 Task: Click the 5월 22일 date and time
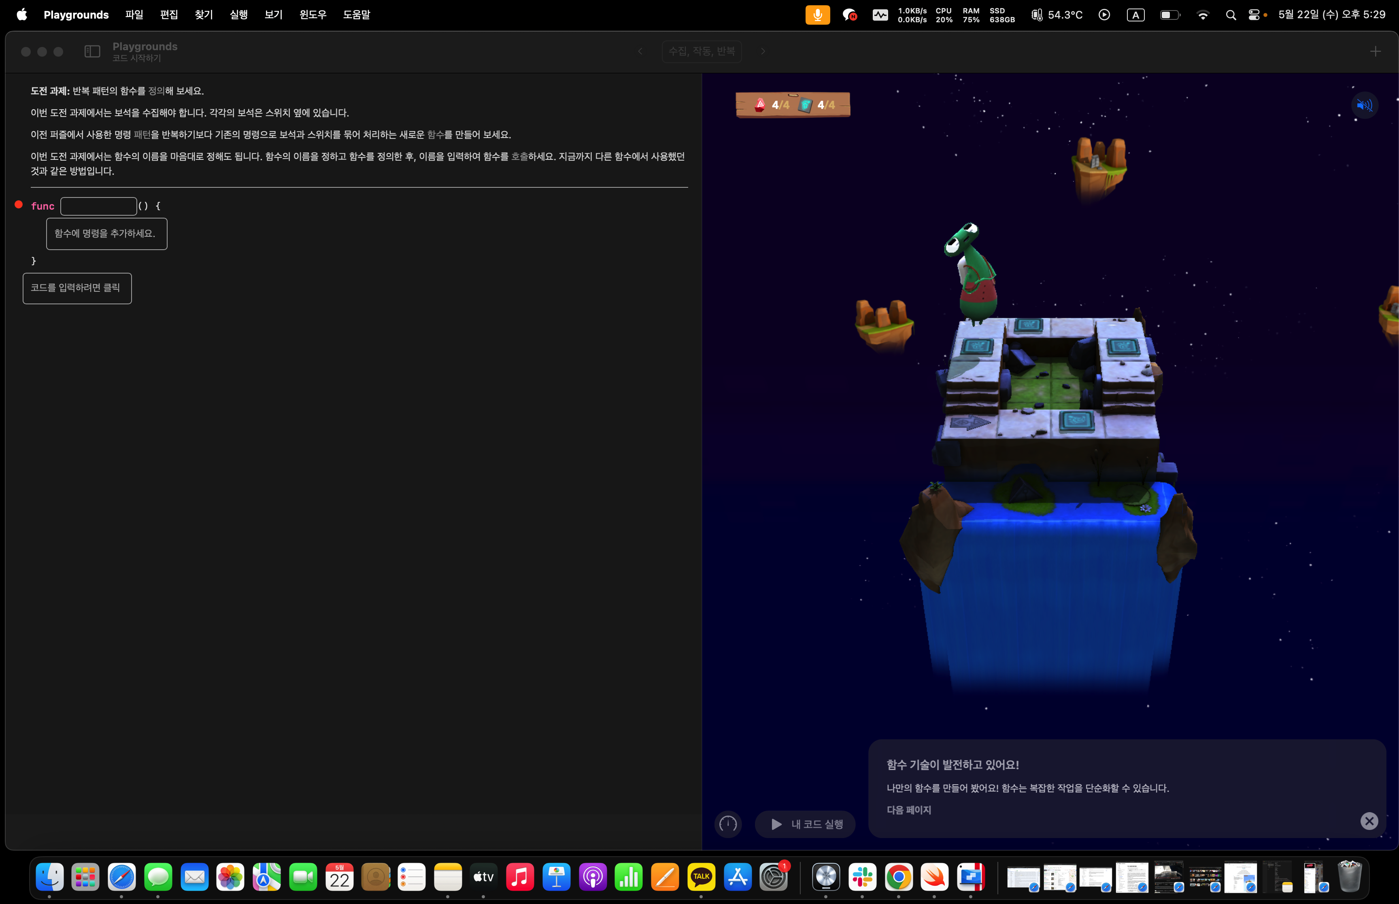1331,15
